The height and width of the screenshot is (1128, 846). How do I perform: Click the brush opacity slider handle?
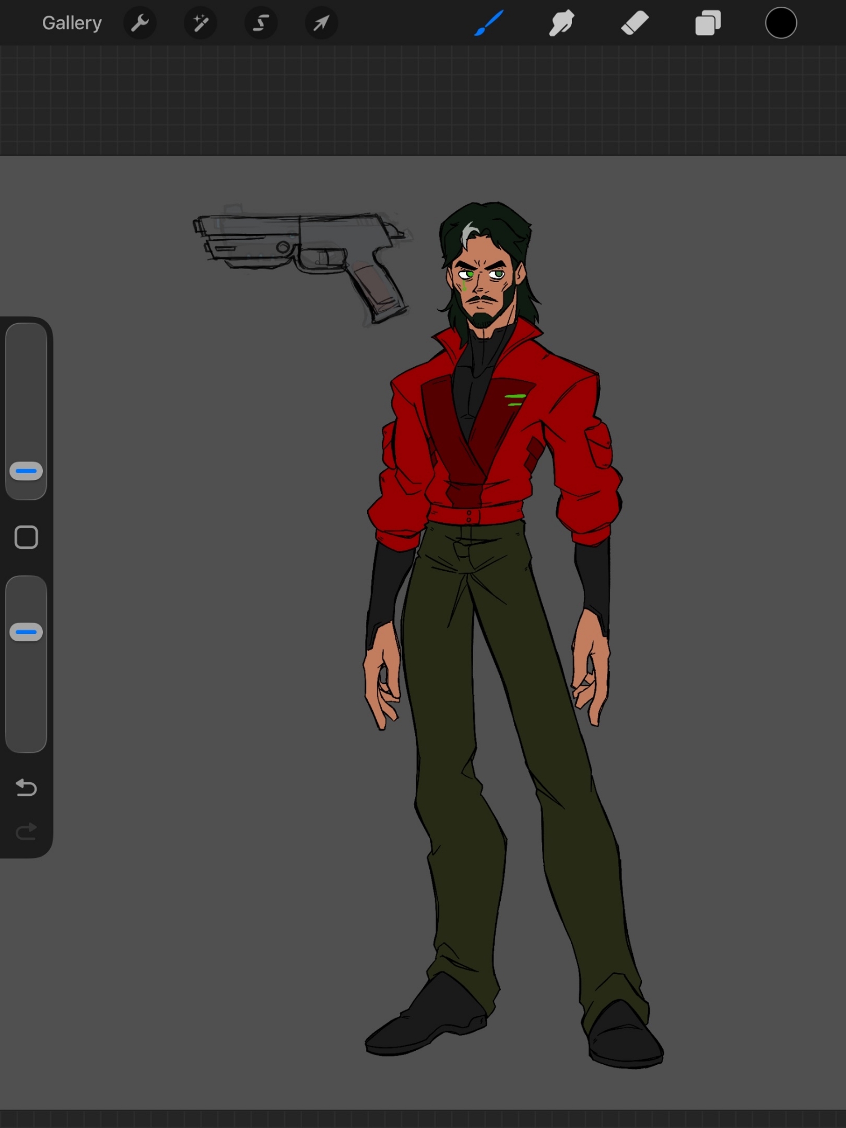(x=26, y=632)
